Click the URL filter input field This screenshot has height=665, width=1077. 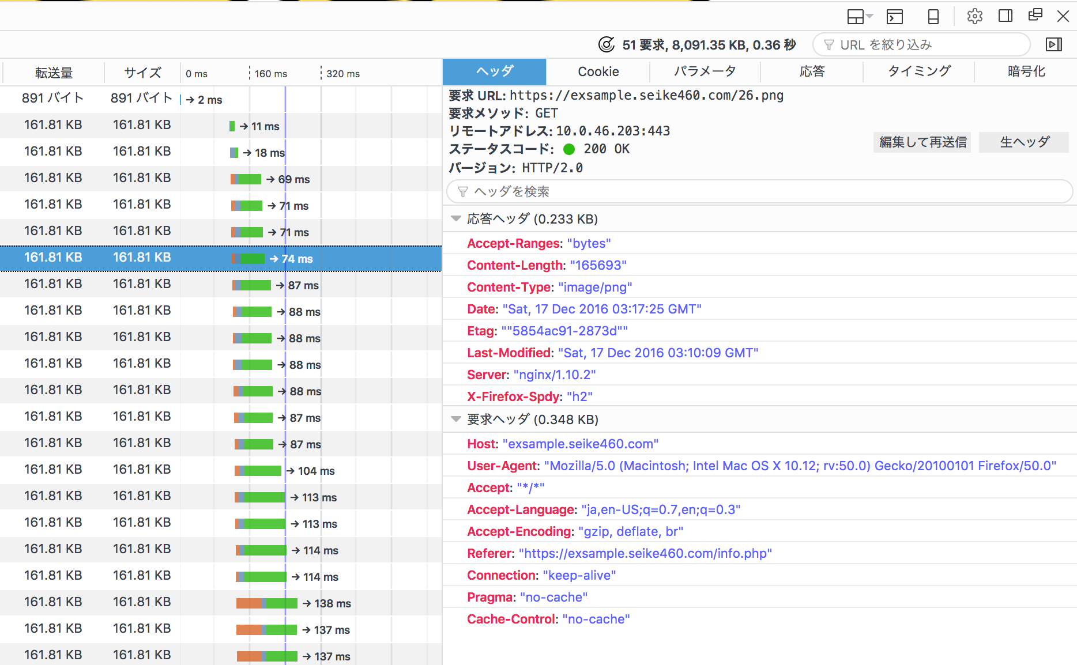[921, 44]
